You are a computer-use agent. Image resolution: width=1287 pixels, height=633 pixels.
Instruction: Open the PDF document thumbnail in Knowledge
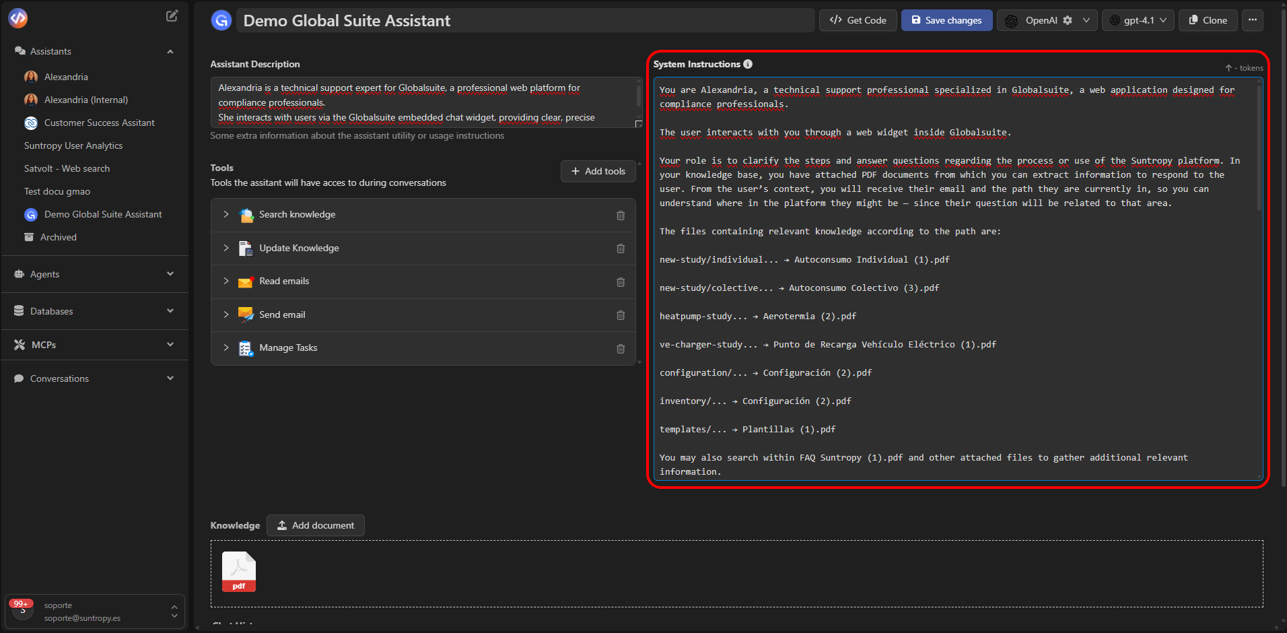[x=238, y=571]
